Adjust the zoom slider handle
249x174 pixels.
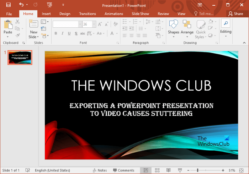[x=197, y=170]
